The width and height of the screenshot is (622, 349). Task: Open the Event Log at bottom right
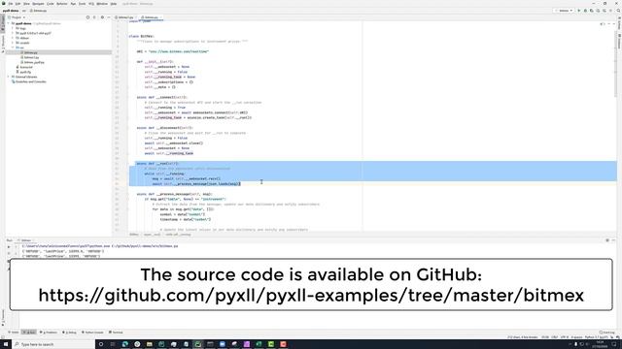pos(607,333)
